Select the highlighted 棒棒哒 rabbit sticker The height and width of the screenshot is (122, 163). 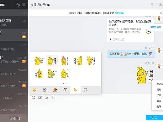point(52,61)
